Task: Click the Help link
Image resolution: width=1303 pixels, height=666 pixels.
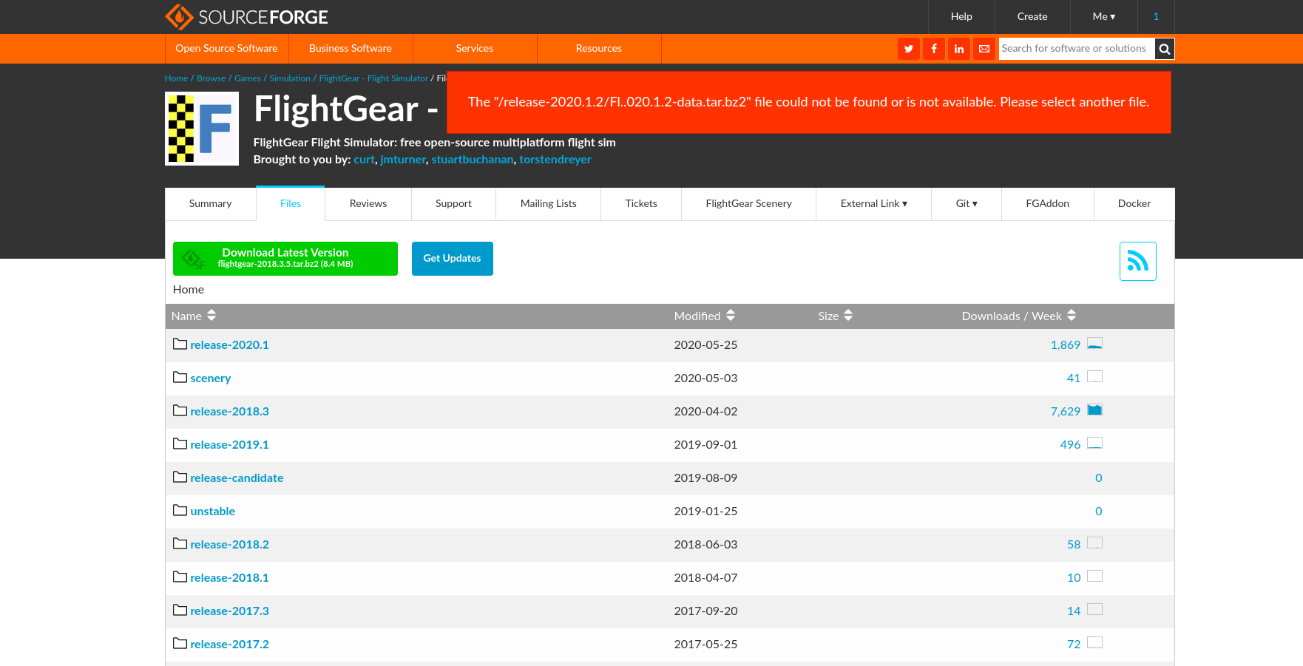Action: click(x=961, y=16)
